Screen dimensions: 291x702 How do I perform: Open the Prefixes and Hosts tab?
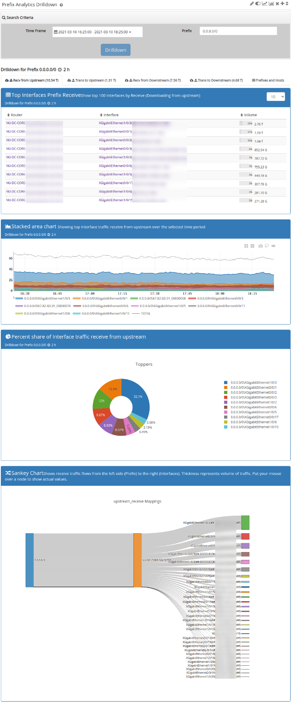click(268, 80)
